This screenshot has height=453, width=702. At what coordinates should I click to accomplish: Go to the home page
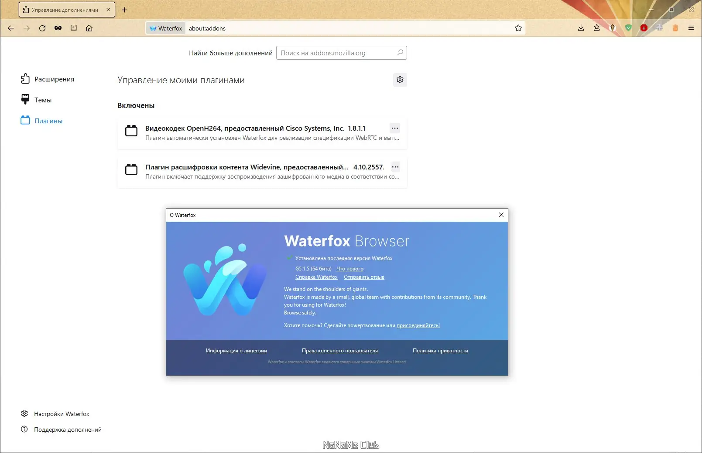pos(89,28)
